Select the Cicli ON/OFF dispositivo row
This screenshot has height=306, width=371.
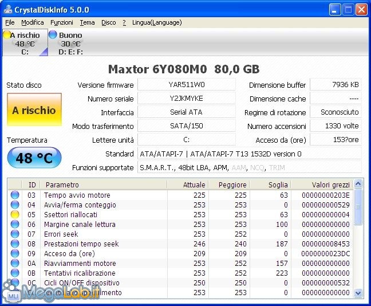[180, 283]
